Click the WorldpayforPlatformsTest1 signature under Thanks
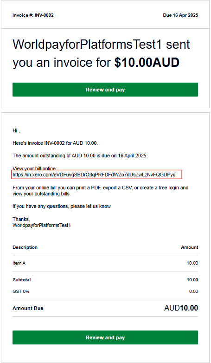211x363 pixels. (42, 225)
